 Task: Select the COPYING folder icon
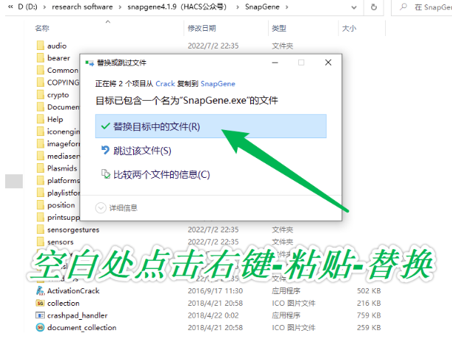40,82
